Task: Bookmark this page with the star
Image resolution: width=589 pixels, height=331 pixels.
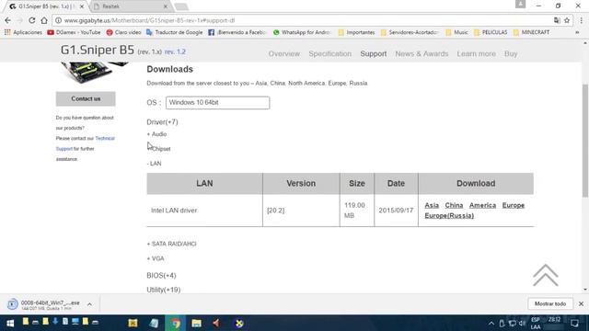Action: pyautogui.click(x=567, y=20)
